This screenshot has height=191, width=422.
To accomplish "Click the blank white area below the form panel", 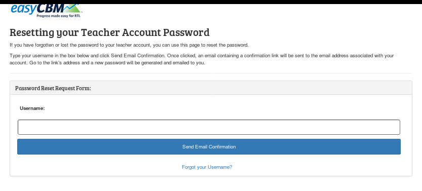I will (x=211, y=184).
